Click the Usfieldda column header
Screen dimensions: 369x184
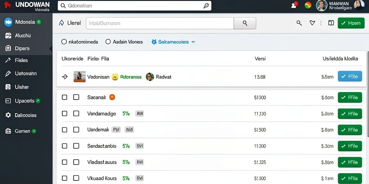click(333, 59)
